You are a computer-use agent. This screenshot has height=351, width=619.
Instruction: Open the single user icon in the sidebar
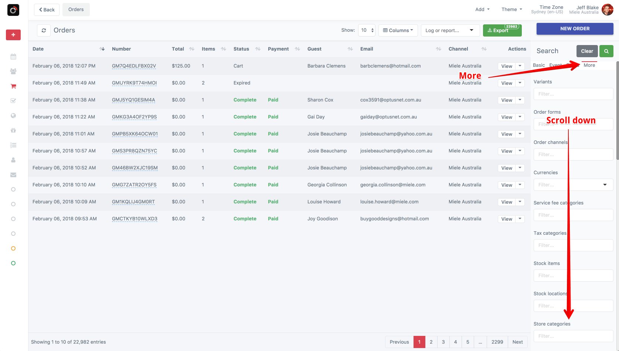13,160
